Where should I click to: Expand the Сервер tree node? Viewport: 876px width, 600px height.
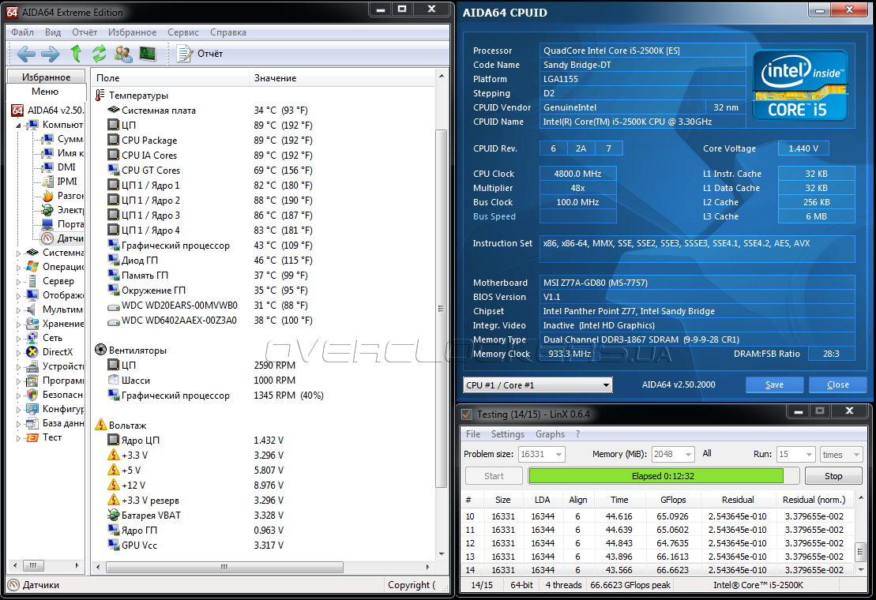click(x=19, y=281)
